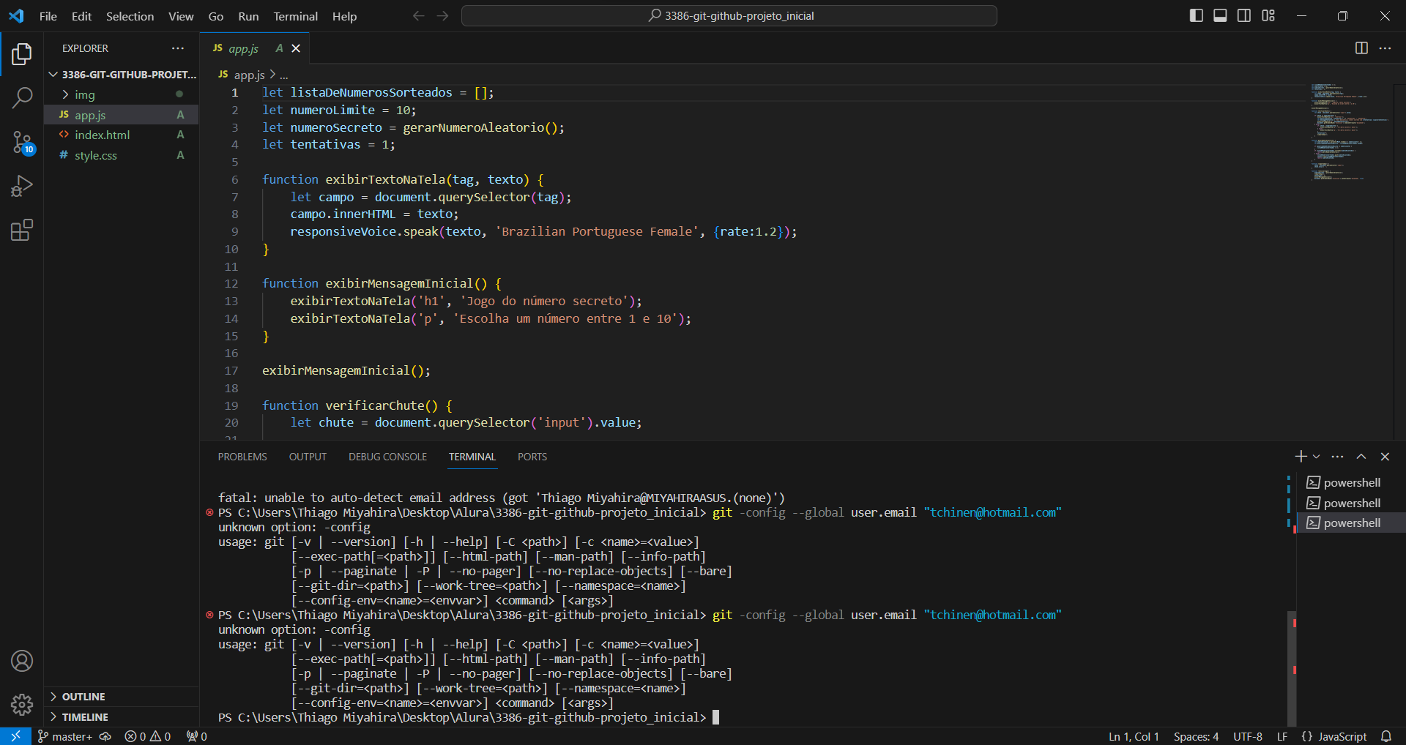Go back using the navigation arrow

pos(419,16)
